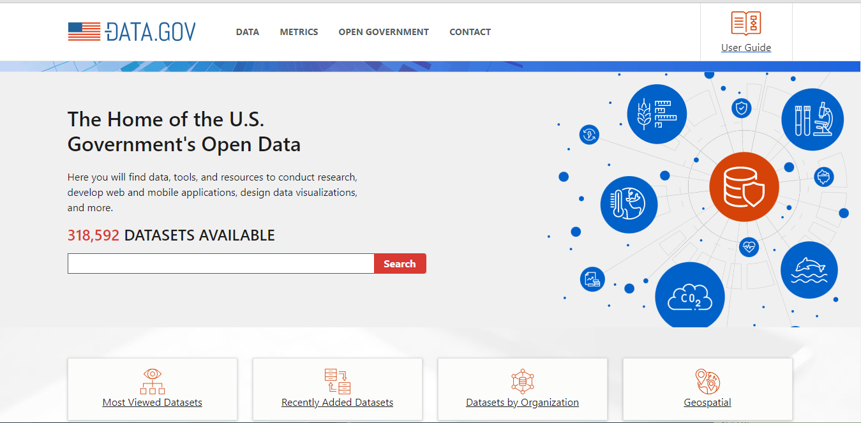
Task: Follow the User Guide link
Action: click(745, 47)
